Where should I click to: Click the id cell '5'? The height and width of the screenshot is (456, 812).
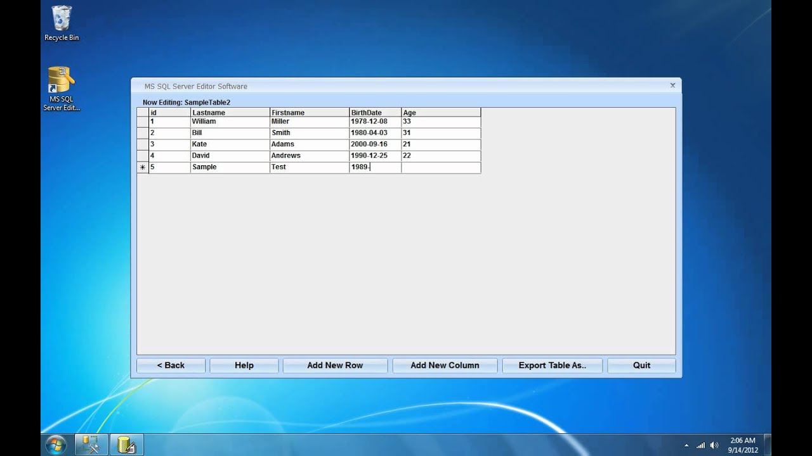coord(169,167)
